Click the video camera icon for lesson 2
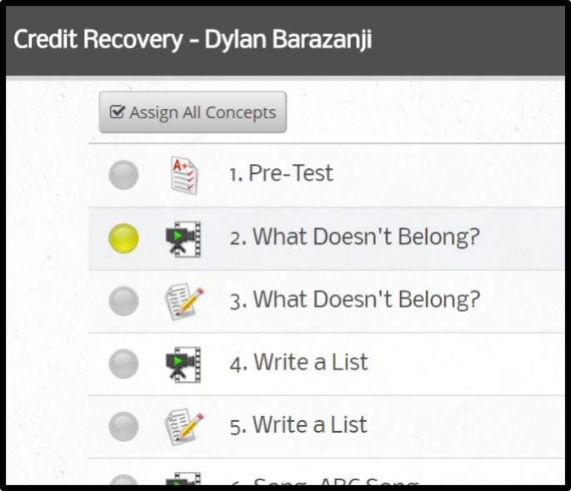The width and height of the screenshot is (571, 491). click(x=183, y=239)
